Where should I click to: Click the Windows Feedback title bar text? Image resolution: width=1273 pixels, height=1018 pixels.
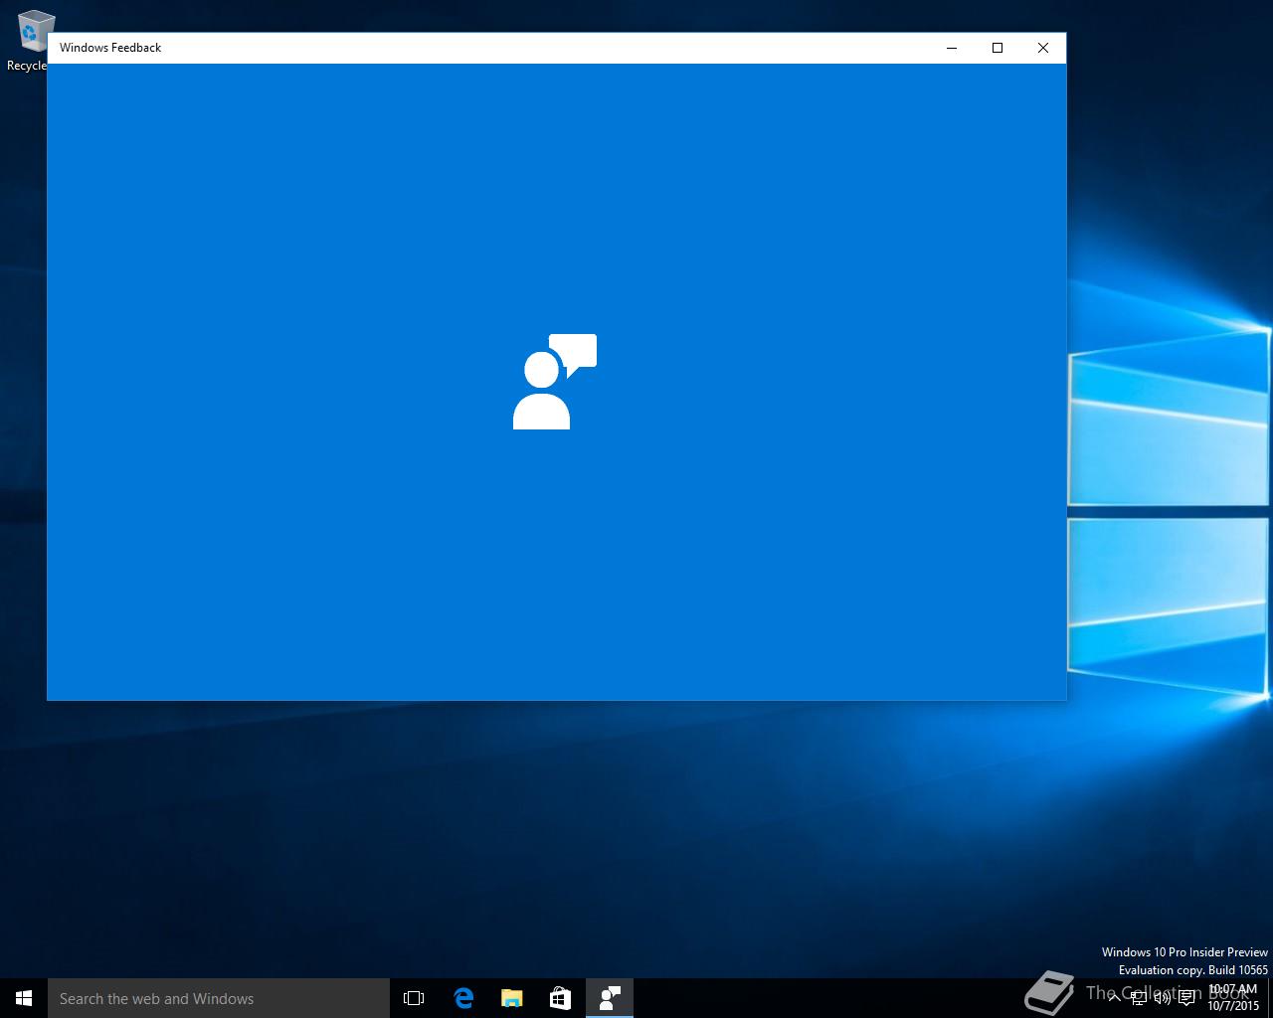point(110,48)
